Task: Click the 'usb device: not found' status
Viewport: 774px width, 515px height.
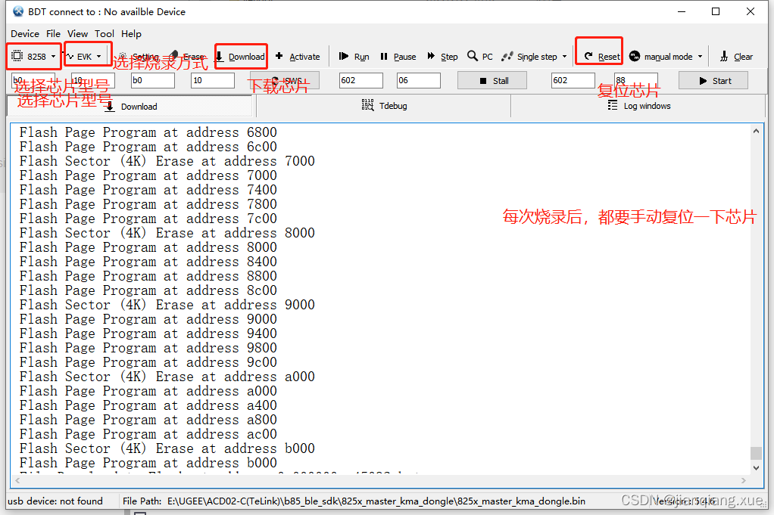Action: pyautogui.click(x=55, y=501)
